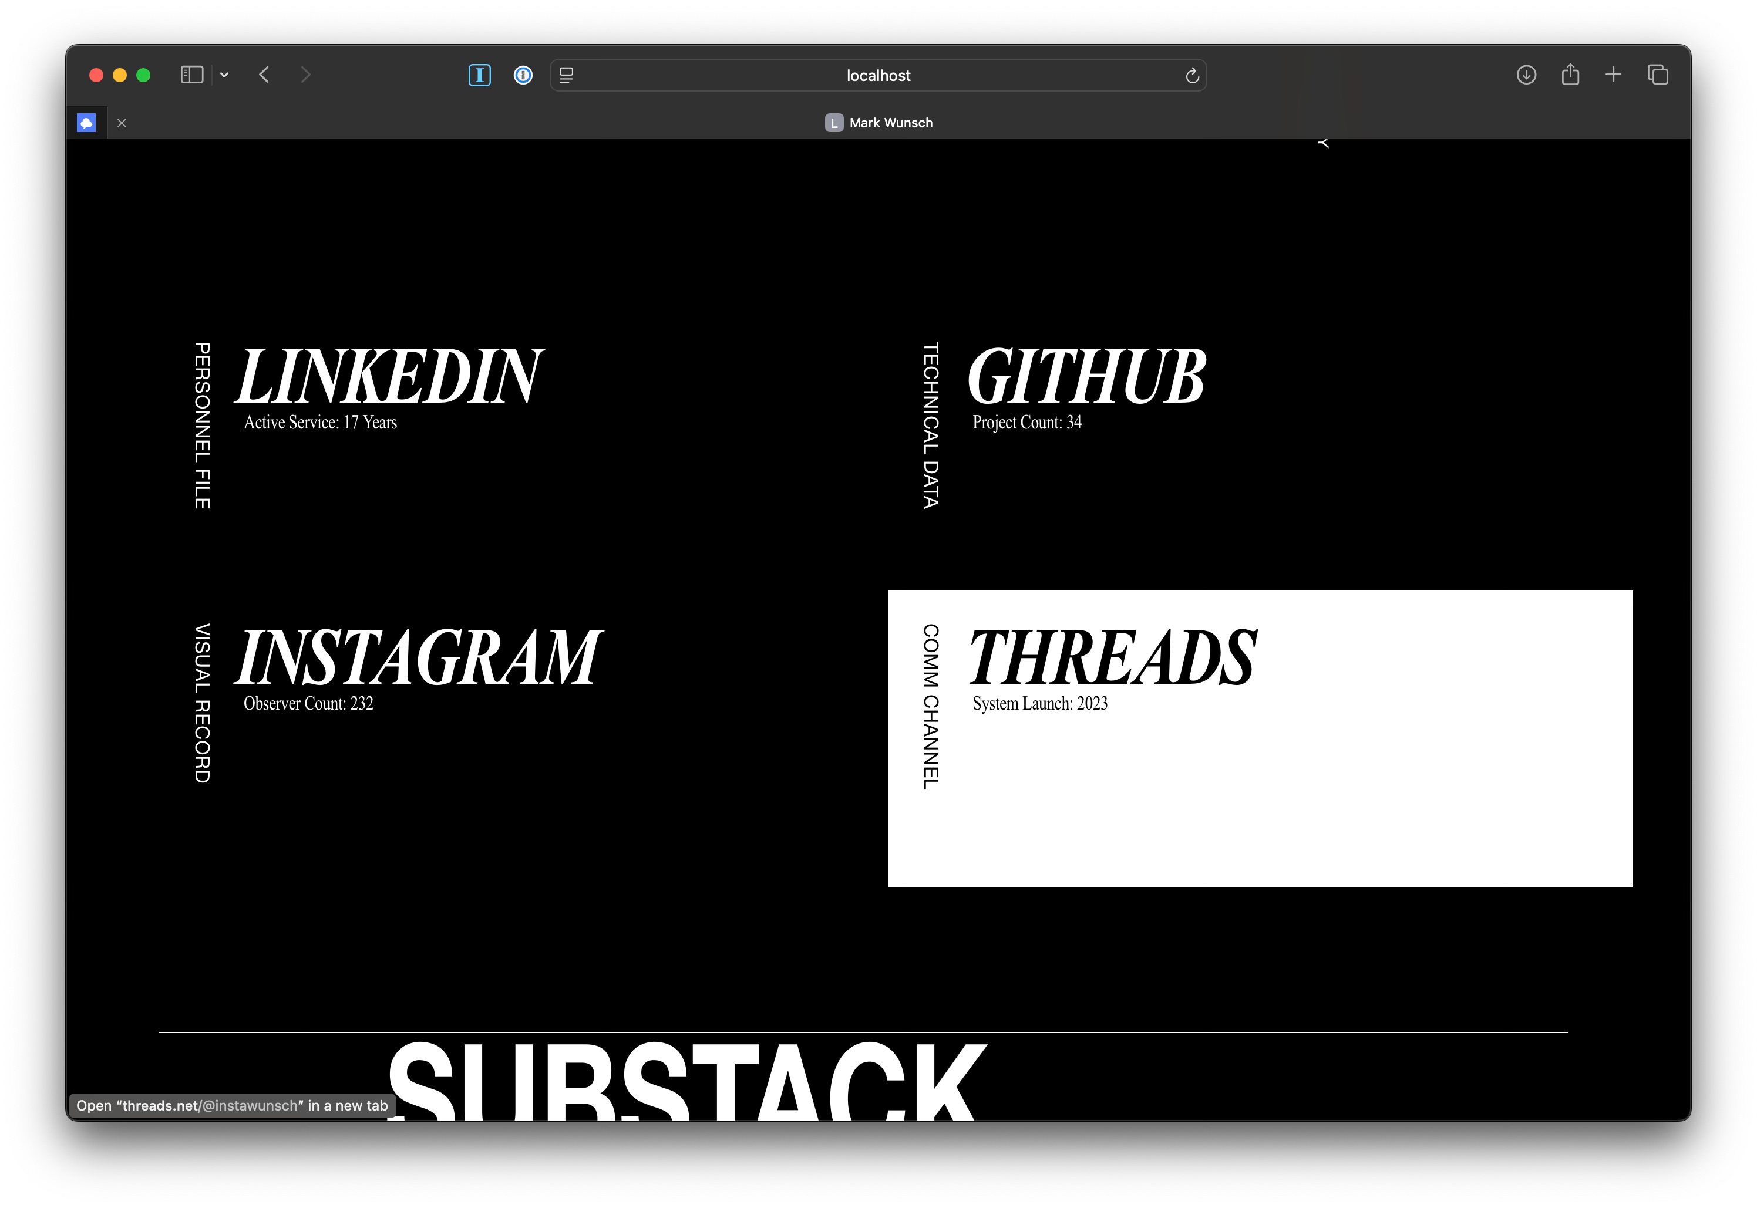1757x1208 pixels.
Task: Open the Share menu
Action: pyautogui.click(x=1570, y=74)
